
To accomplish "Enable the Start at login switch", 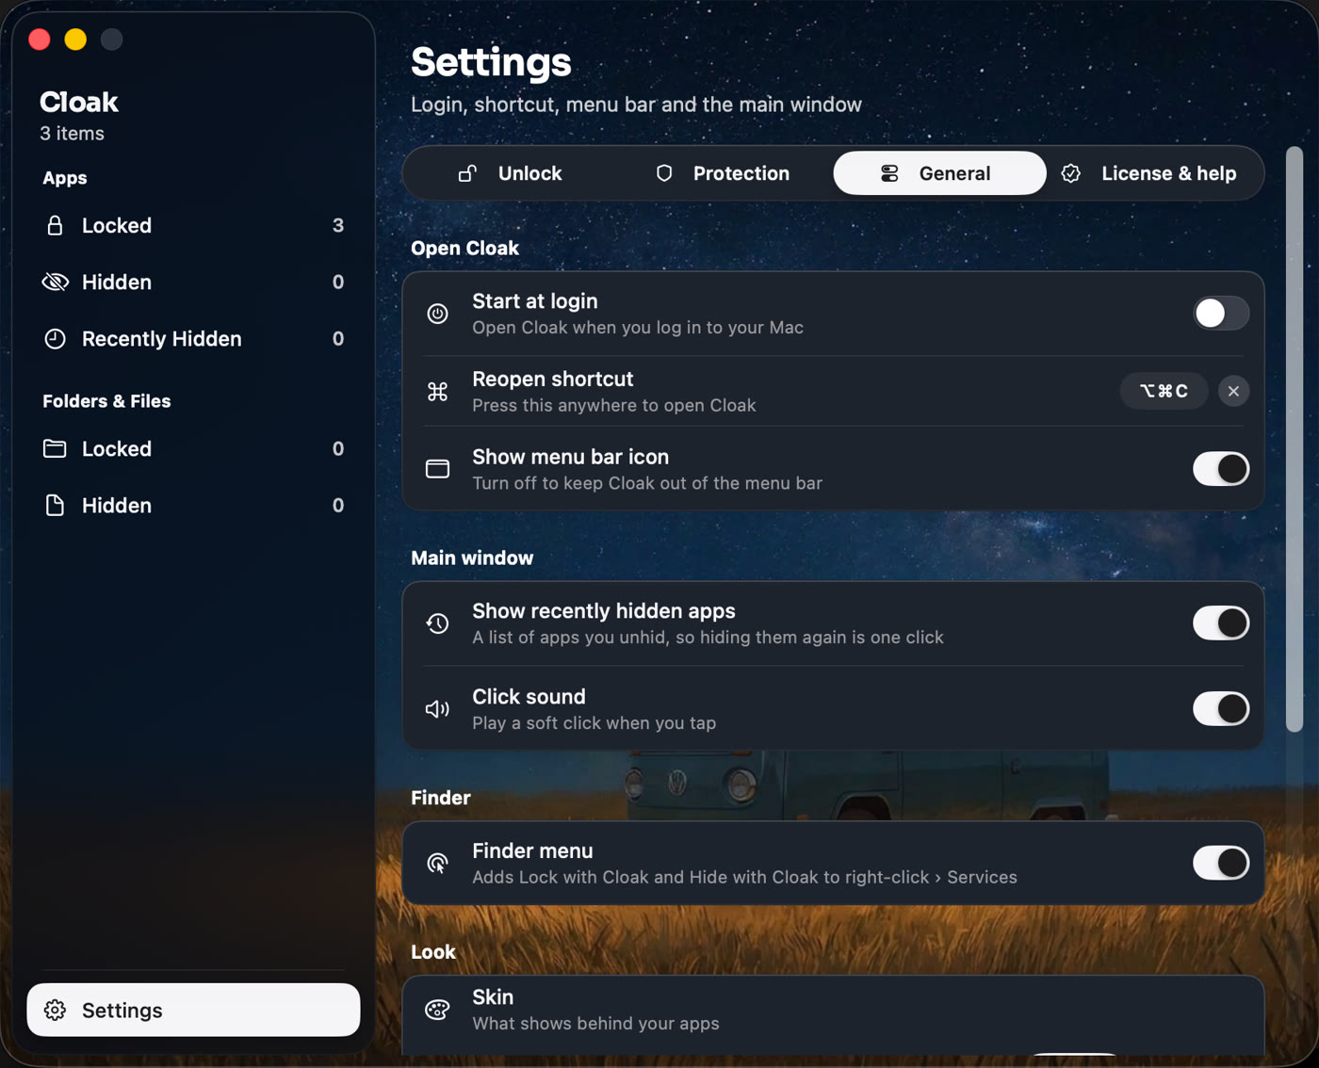I will (1221, 314).
